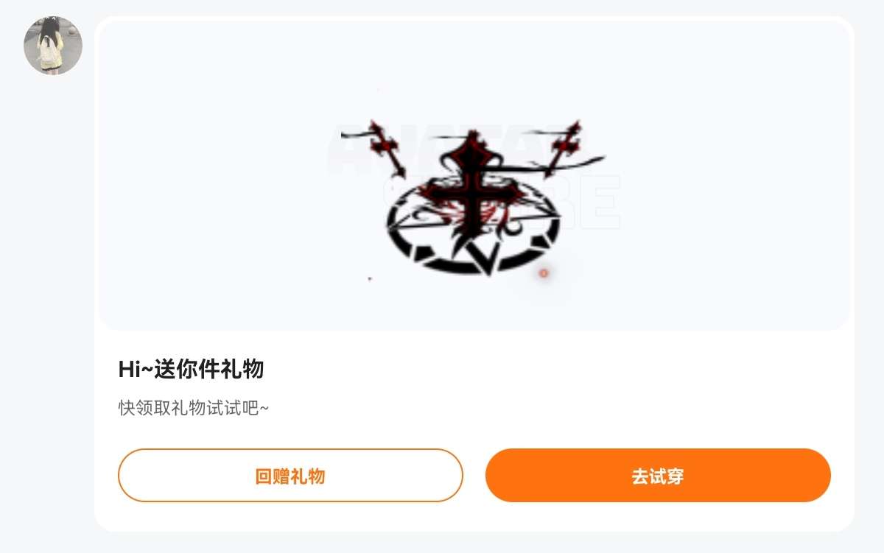Click the tiny red speck below-left of emblem
This screenshot has width=884, height=553.
pyautogui.click(x=370, y=278)
